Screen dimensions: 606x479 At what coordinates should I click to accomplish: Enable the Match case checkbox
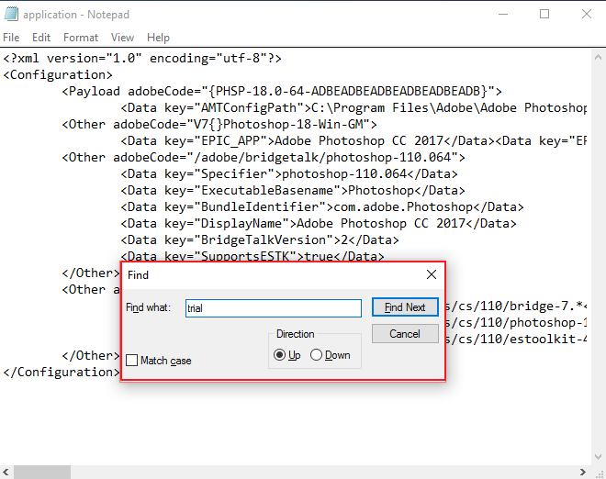tap(132, 361)
